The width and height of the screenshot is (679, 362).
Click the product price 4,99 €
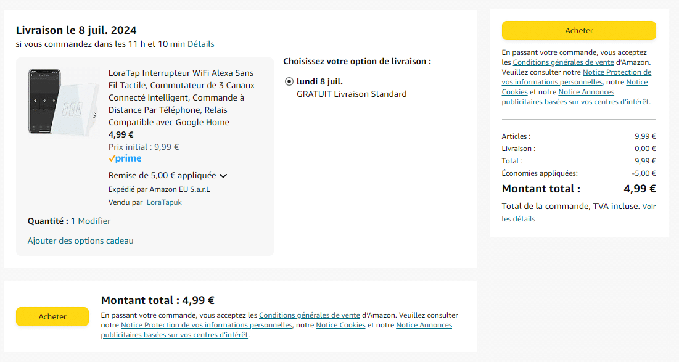click(x=121, y=134)
